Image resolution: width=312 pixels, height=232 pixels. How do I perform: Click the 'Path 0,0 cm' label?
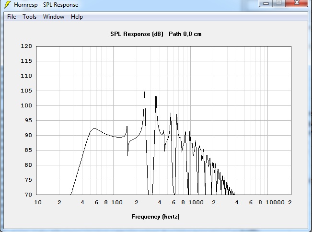pyautogui.click(x=185, y=34)
